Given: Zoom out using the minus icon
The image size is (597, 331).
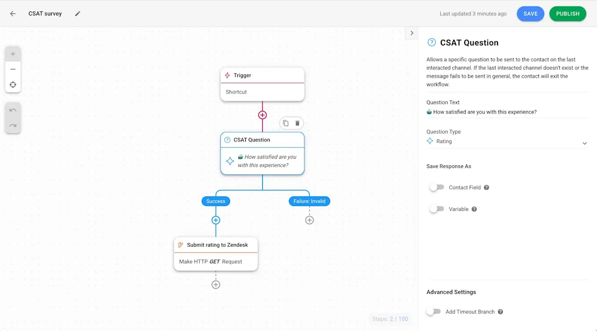Looking at the screenshot, I should [x=12, y=69].
